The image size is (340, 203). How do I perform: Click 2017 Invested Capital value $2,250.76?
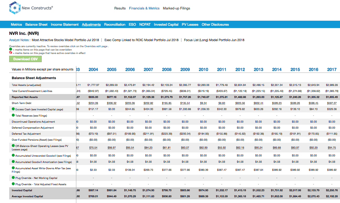pos(332,190)
